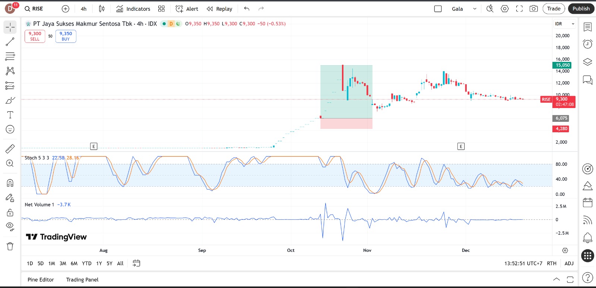Open the IDR currency dropdown
Image resolution: width=596 pixels, height=288 pixels.
[x=564, y=24]
